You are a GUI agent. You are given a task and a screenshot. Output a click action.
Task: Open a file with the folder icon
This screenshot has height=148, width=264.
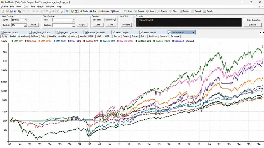(7, 11)
